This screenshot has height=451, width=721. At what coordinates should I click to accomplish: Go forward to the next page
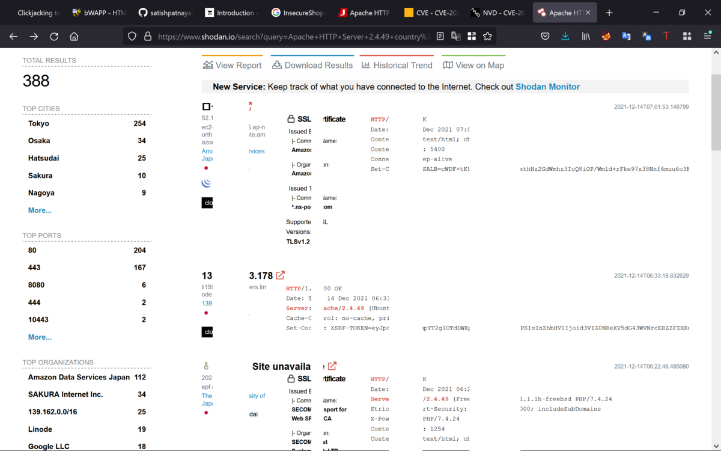coord(34,37)
